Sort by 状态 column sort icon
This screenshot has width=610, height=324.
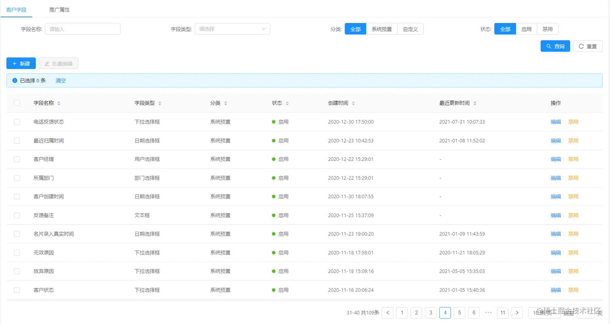click(x=287, y=104)
